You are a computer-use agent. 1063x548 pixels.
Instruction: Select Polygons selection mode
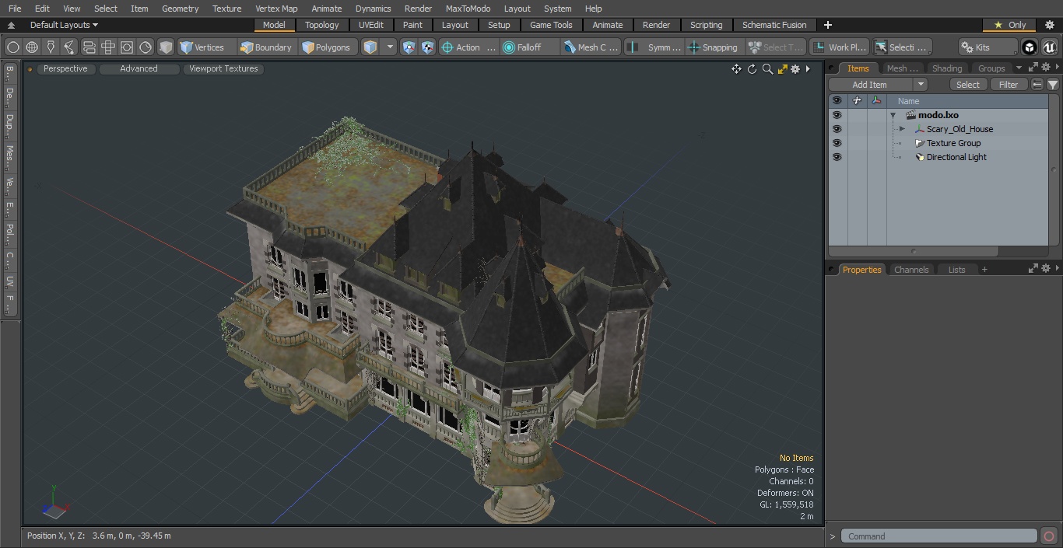click(326, 47)
